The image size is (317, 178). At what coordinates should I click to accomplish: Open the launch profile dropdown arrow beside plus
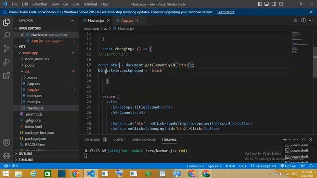click(289, 139)
